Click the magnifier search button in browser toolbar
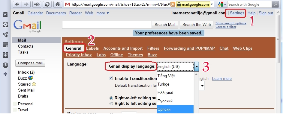Image resolution: width=283 pixels, height=114 pixels. click(x=275, y=4)
